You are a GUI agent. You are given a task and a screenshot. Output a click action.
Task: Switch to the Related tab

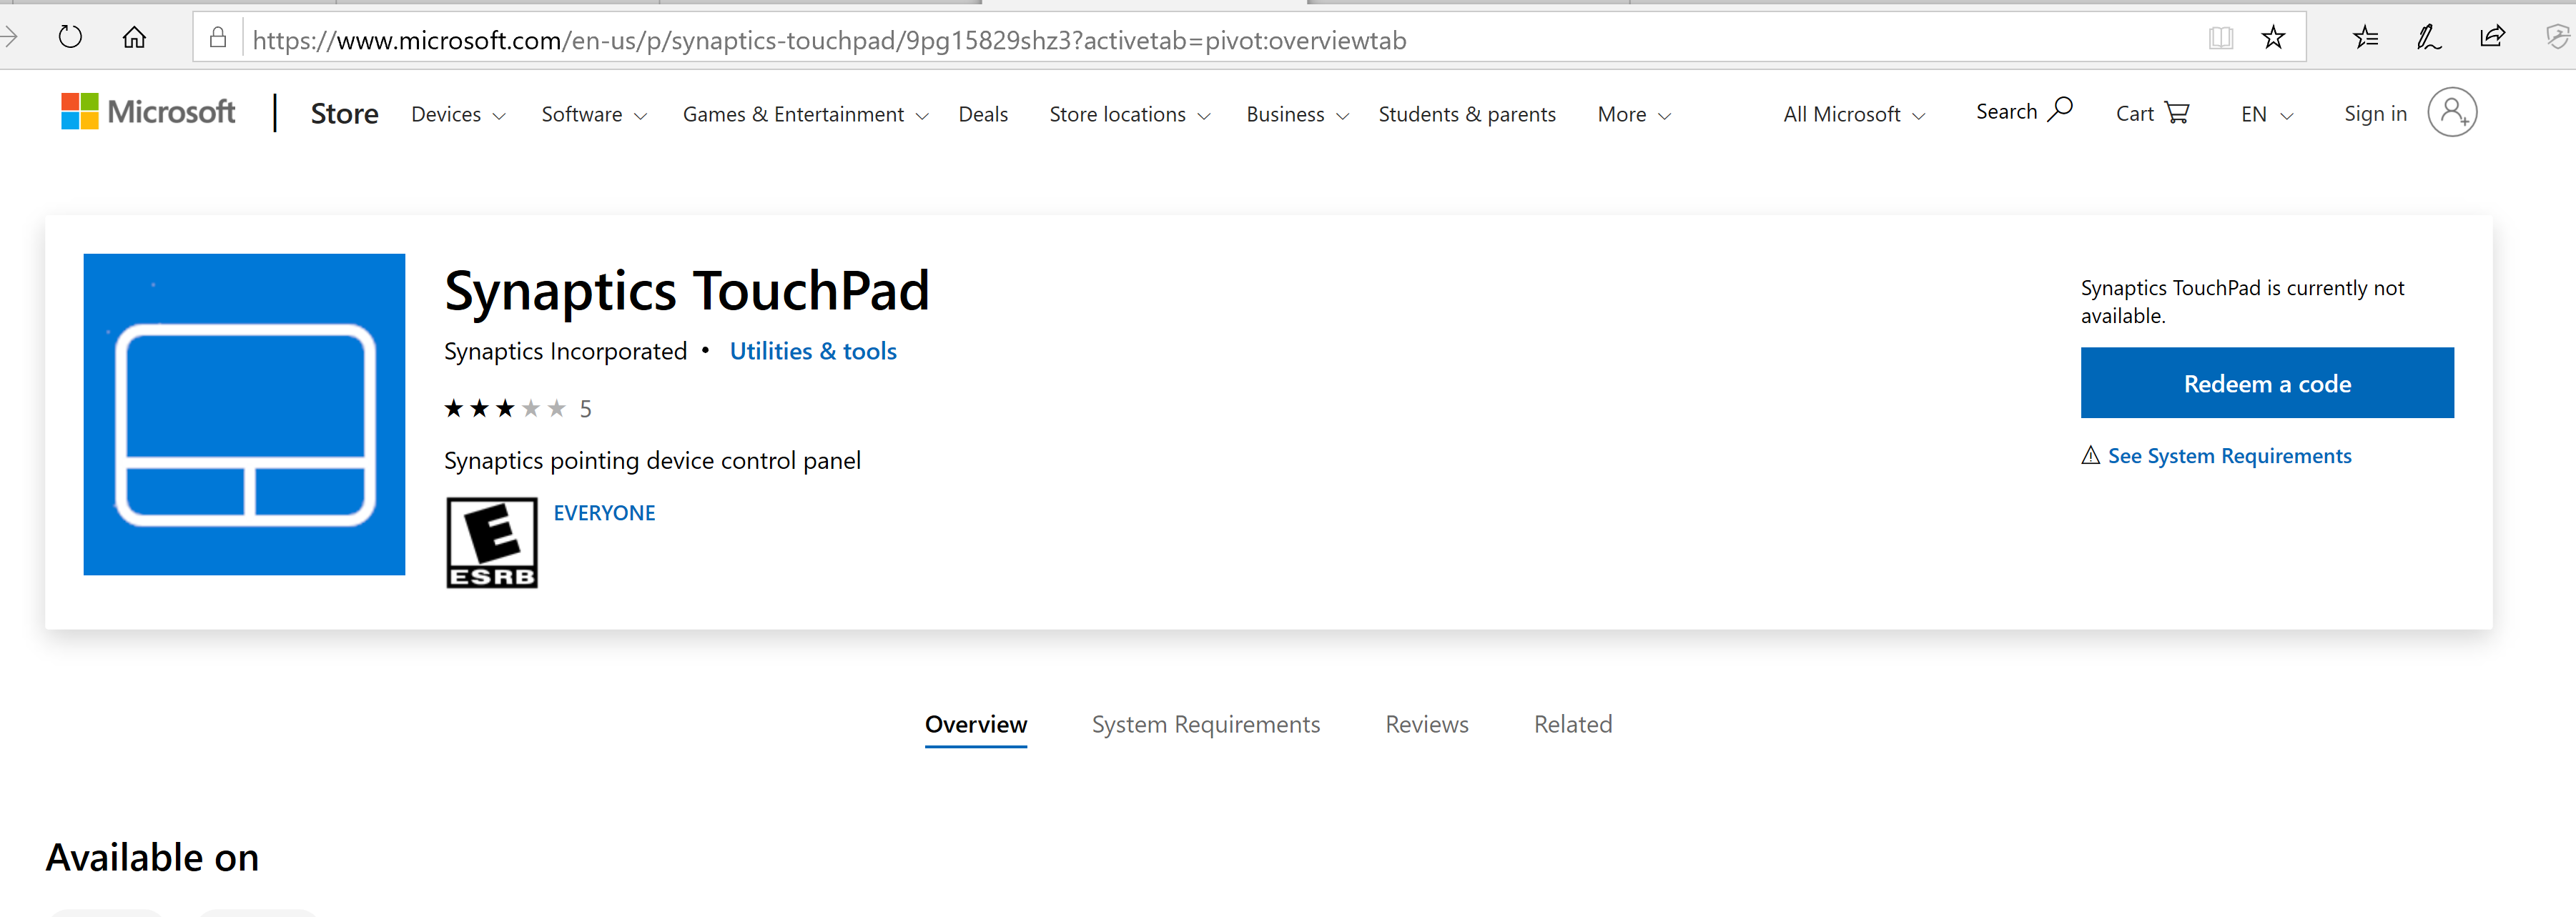coord(1573,725)
